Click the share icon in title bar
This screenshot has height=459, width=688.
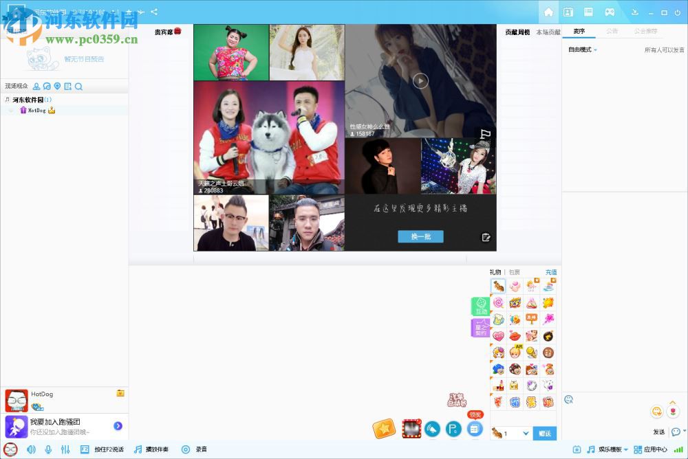coord(154,12)
